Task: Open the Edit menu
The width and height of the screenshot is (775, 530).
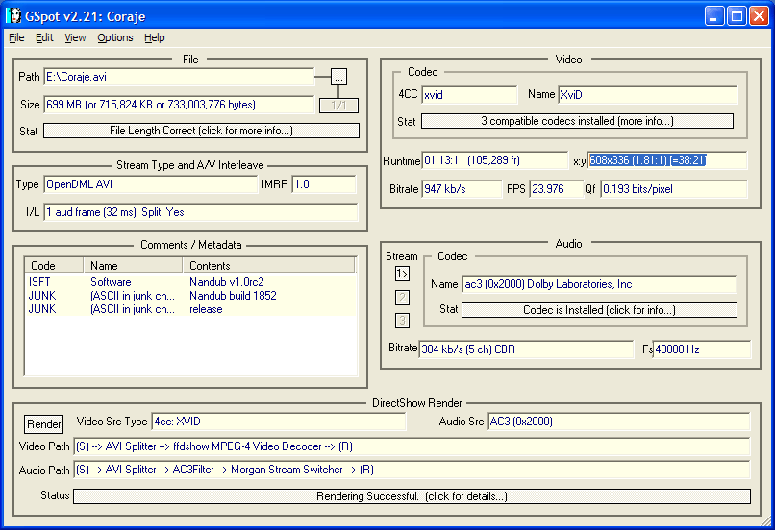Action: pyautogui.click(x=44, y=38)
